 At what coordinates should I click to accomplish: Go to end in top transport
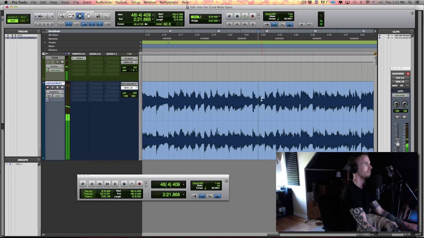(x=252, y=24)
